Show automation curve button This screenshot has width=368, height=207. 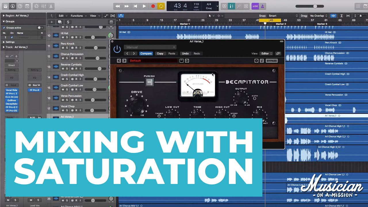pyautogui.click(x=106, y=16)
